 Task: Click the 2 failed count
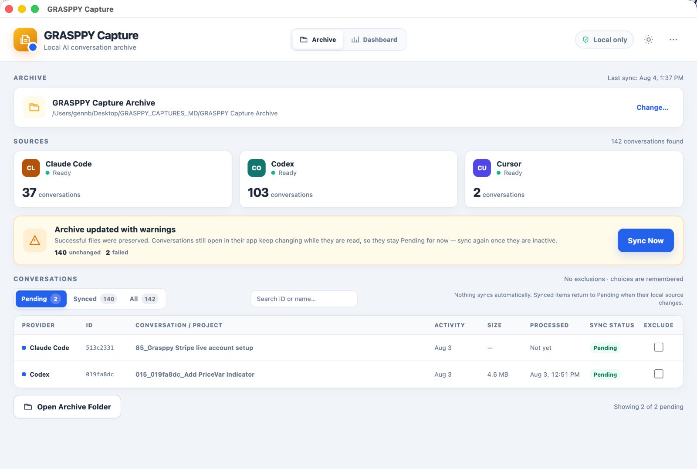click(x=117, y=253)
